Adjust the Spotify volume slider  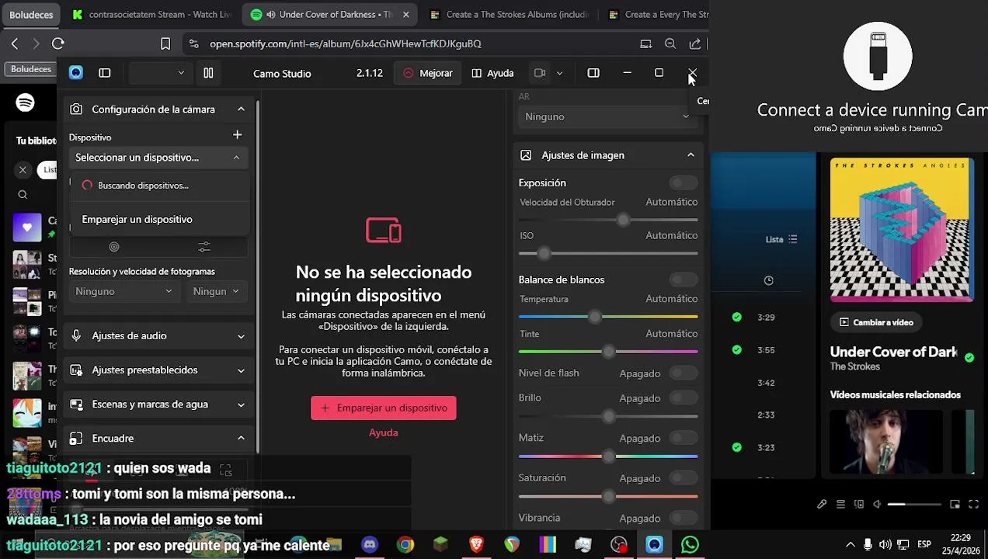tap(915, 504)
